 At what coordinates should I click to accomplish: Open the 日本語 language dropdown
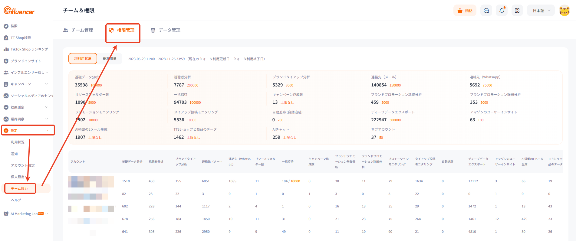[x=541, y=11]
